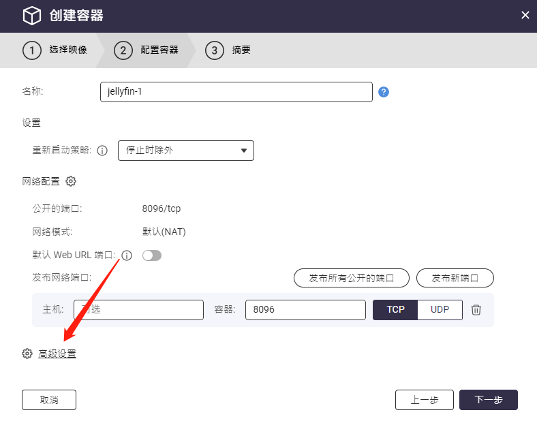Screen dimensions: 537x421
Task: Click the gear icon beside 高级设置
Action: coord(27,354)
